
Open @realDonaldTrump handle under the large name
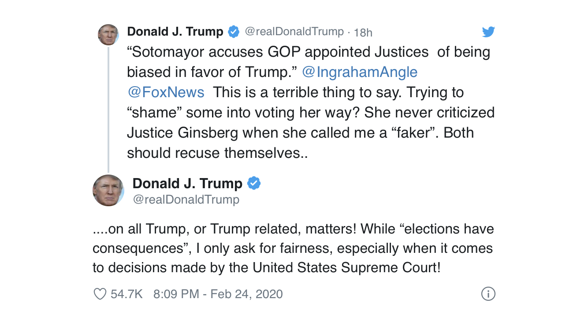(186, 200)
